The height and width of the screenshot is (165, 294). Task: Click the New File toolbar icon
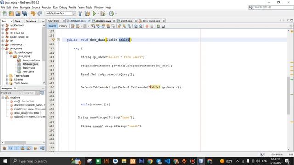point(5,13)
